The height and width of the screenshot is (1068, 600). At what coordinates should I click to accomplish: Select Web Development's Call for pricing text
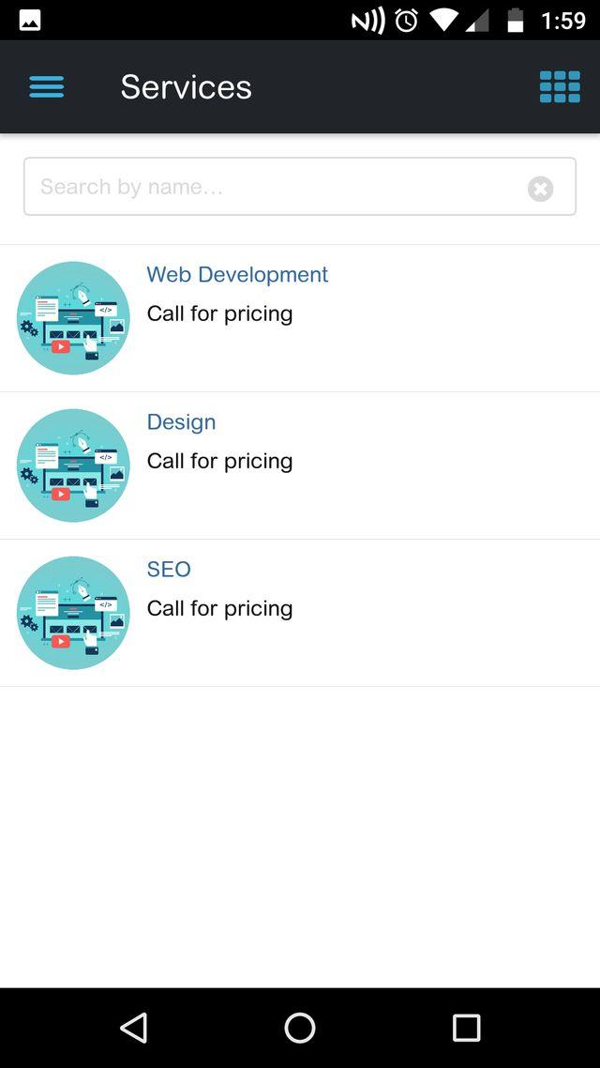(219, 313)
